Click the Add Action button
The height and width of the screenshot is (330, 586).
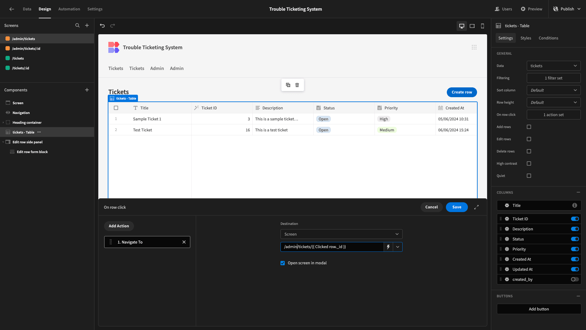point(119,226)
